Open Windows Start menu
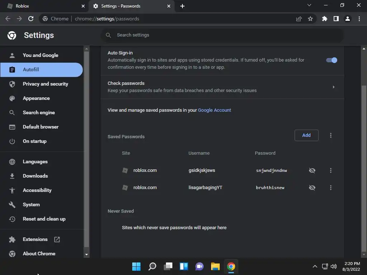This screenshot has height=275, width=367. [136, 266]
